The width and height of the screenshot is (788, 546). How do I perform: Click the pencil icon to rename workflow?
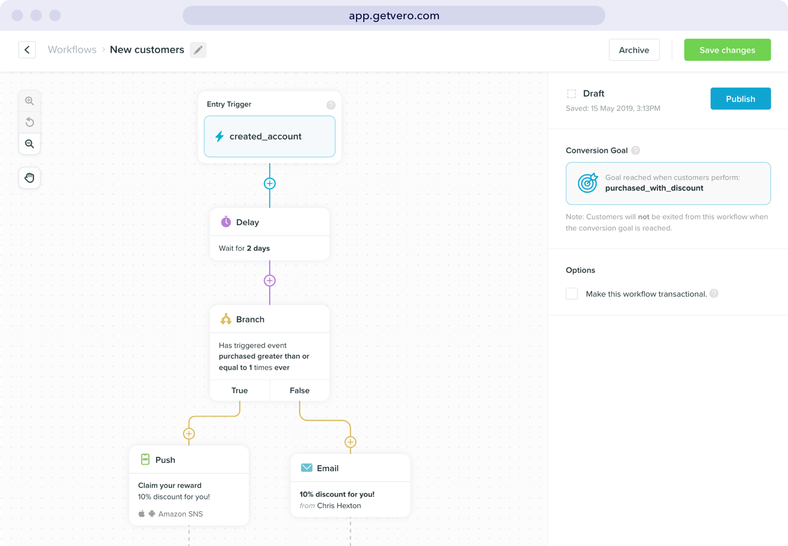[x=198, y=50]
